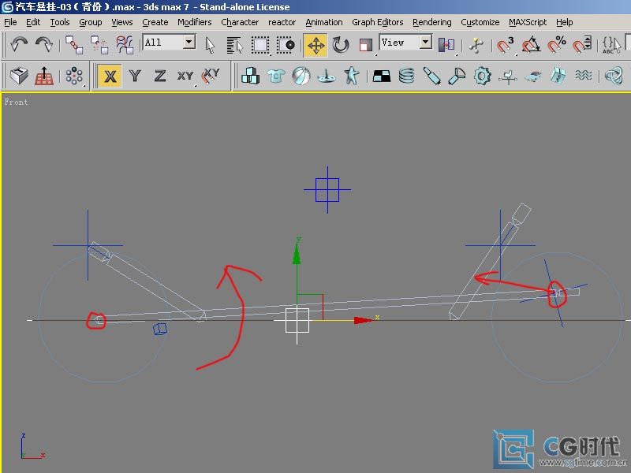The height and width of the screenshot is (473, 631).
Task: Click the reactor Linear Dashpot icon
Action: pyautogui.click(x=431, y=76)
